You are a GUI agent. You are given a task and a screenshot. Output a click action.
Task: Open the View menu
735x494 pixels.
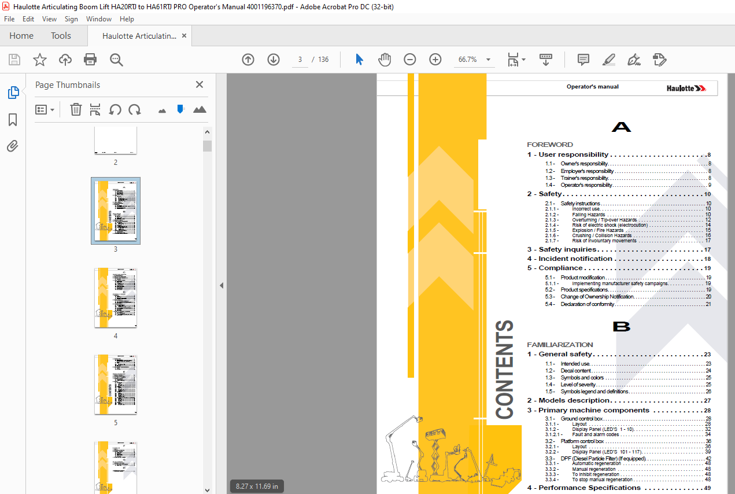[x=49, y=19]
